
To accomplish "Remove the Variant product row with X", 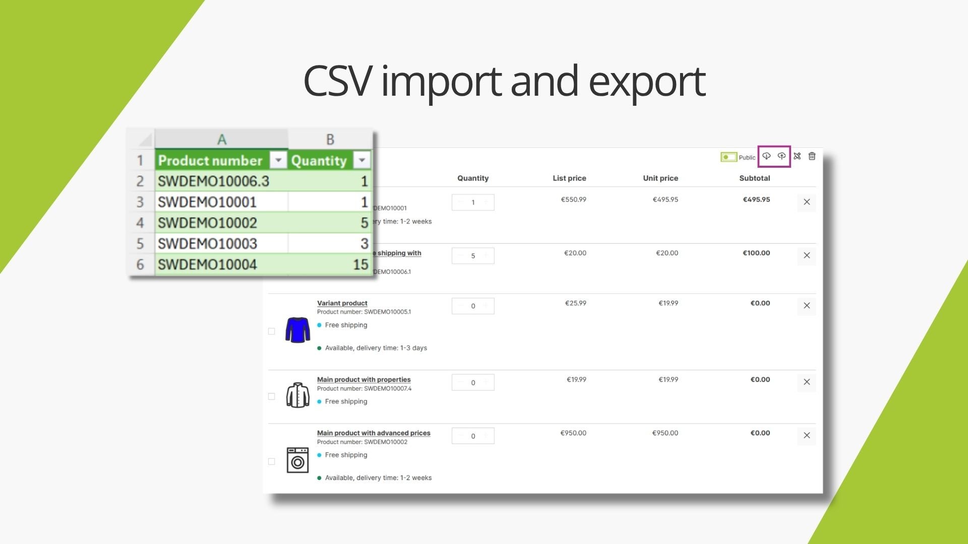I will [x=807, y=306].
